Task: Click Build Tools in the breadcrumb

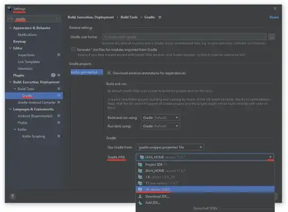Action: [x=129, y=17]
